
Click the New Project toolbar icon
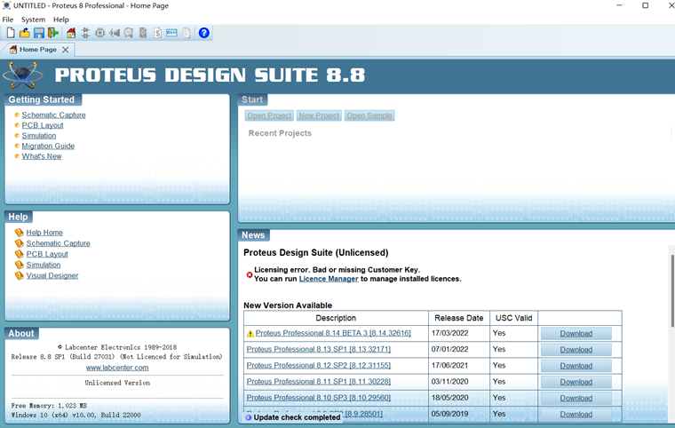point(11,33)
